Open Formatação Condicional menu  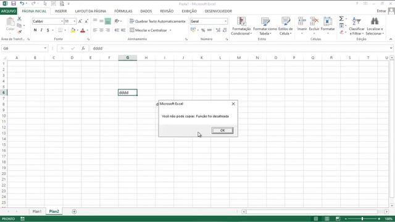(241, 26)
